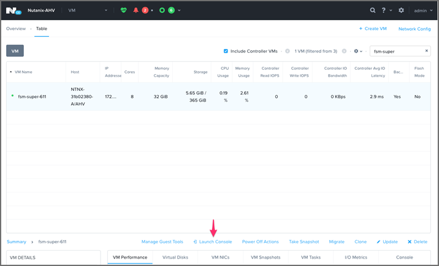Open VM Tasks tab
Viewport: 439px width, 266px height.
(x=311, y=257)
